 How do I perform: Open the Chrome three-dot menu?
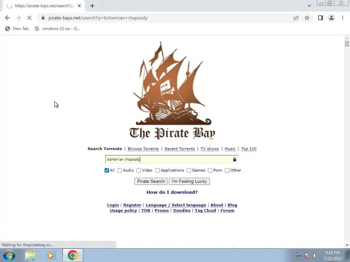tap(342, 18)
